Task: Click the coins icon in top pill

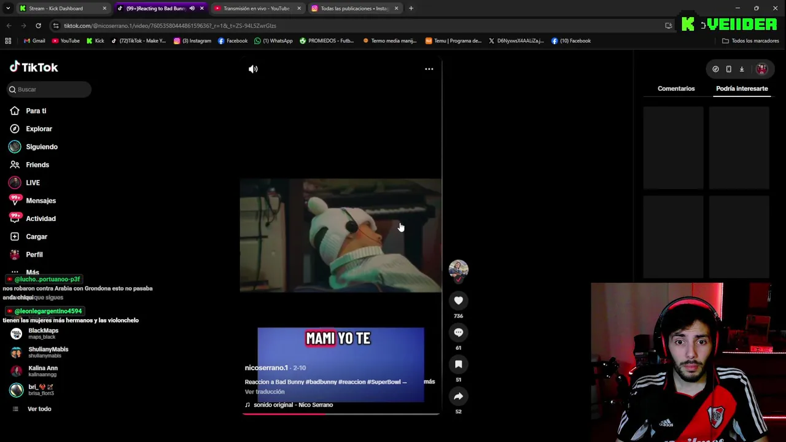Action: pos(715,69)
